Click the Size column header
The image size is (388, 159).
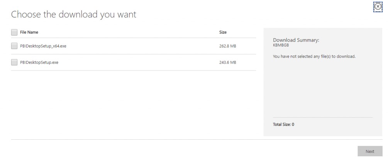point(223,32)
